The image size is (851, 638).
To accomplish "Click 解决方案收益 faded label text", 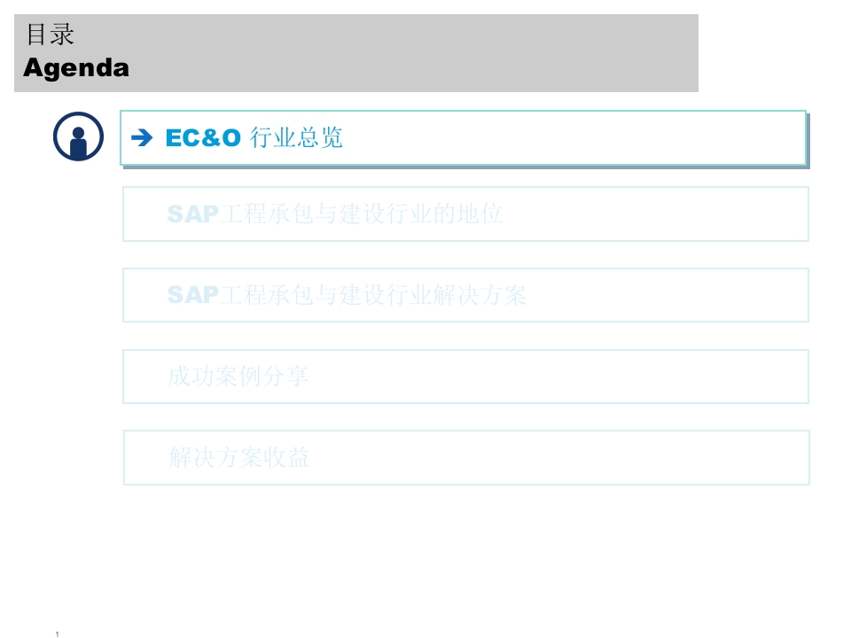I will (238, 457).
